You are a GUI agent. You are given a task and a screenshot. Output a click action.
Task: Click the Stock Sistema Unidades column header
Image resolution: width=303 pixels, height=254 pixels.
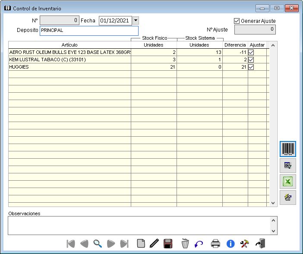point(199,45)
